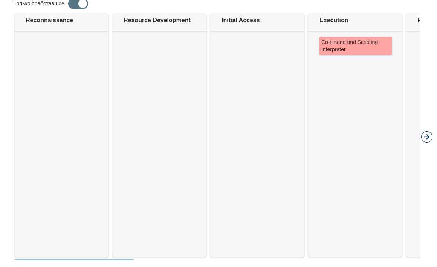The width and height of the screenshot is (437, 267).
Task: Toggle off the "Только сработавшие" switch
Action: click(78, 4)
